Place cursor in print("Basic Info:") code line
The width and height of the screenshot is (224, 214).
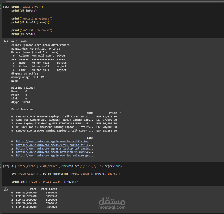27,7
